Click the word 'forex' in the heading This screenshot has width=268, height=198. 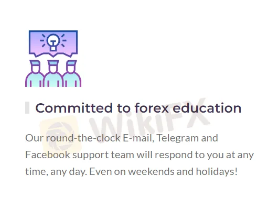(x=152, y=108)
